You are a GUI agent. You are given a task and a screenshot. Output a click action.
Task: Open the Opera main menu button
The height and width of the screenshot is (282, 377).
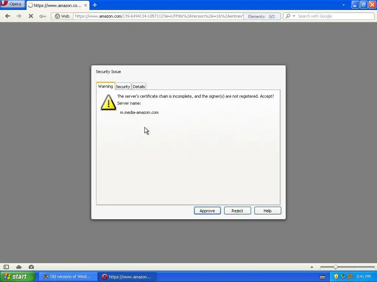(x=13, y=4)
